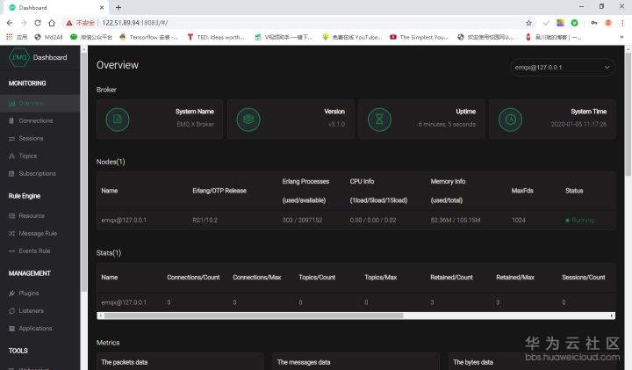Click the Subscriptions sidebar icon
This screenshot has width=632, height=370.
[11, 173]
